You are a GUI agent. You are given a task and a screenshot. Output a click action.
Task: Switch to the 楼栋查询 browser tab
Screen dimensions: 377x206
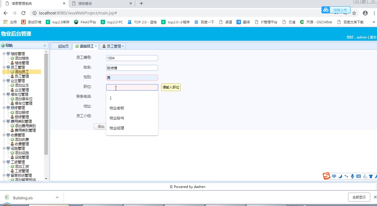point(101,4)
